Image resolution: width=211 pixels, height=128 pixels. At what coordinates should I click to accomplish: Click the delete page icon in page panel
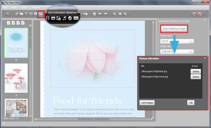(x=13, y=23)
